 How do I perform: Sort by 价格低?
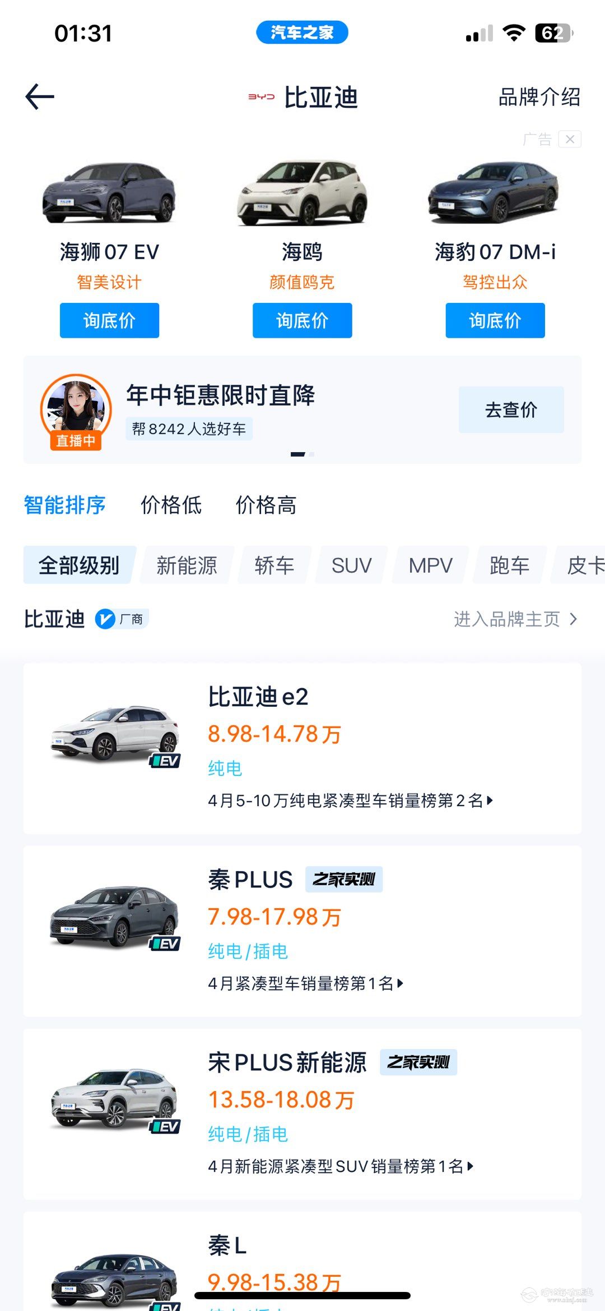pos(171,505)
